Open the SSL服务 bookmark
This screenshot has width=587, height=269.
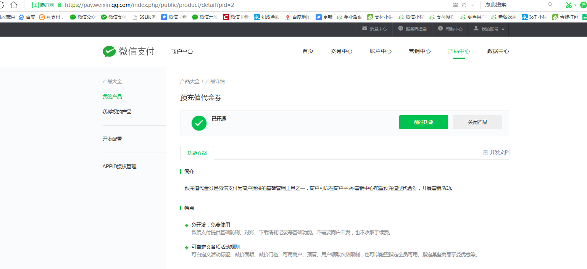click(144, 17)
